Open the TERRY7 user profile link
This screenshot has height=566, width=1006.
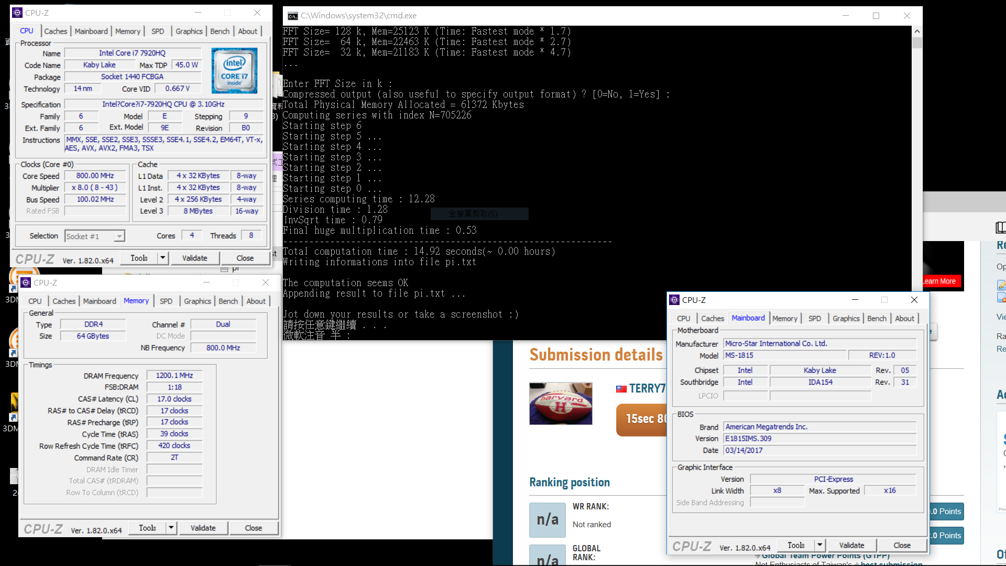(x=648, y=388)
